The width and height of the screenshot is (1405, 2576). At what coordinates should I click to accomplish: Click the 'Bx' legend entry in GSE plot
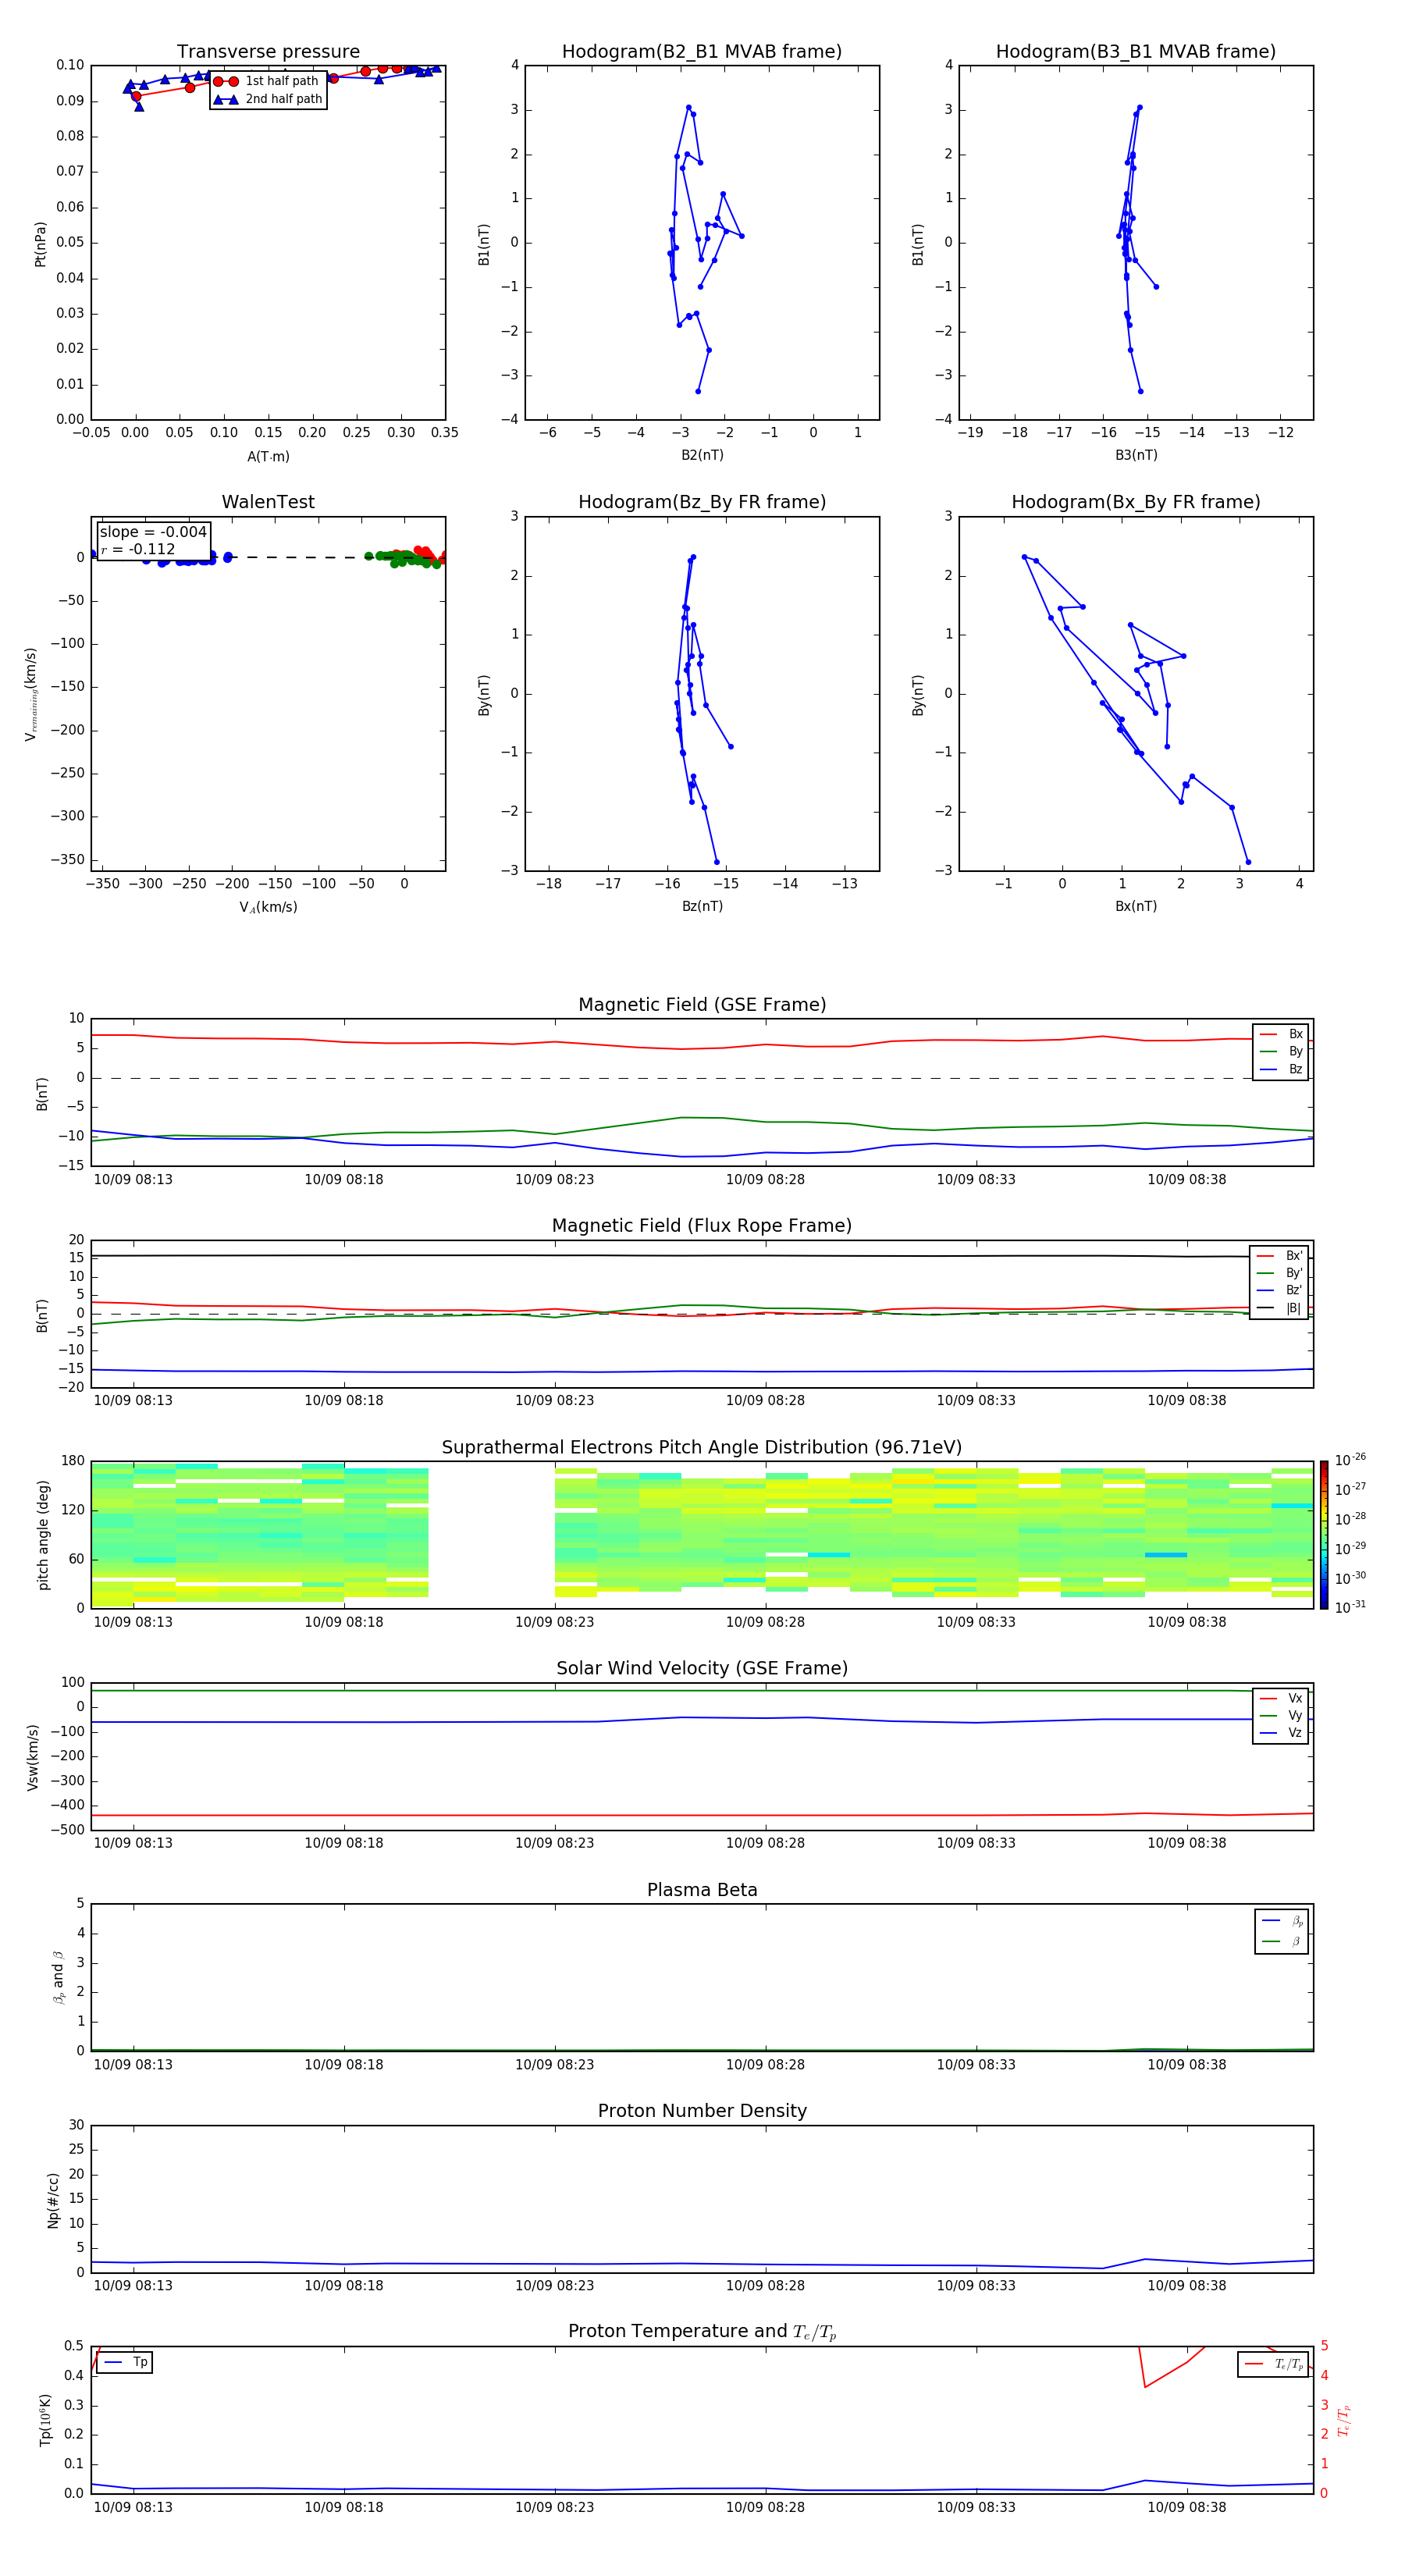pos(1281,1034)
